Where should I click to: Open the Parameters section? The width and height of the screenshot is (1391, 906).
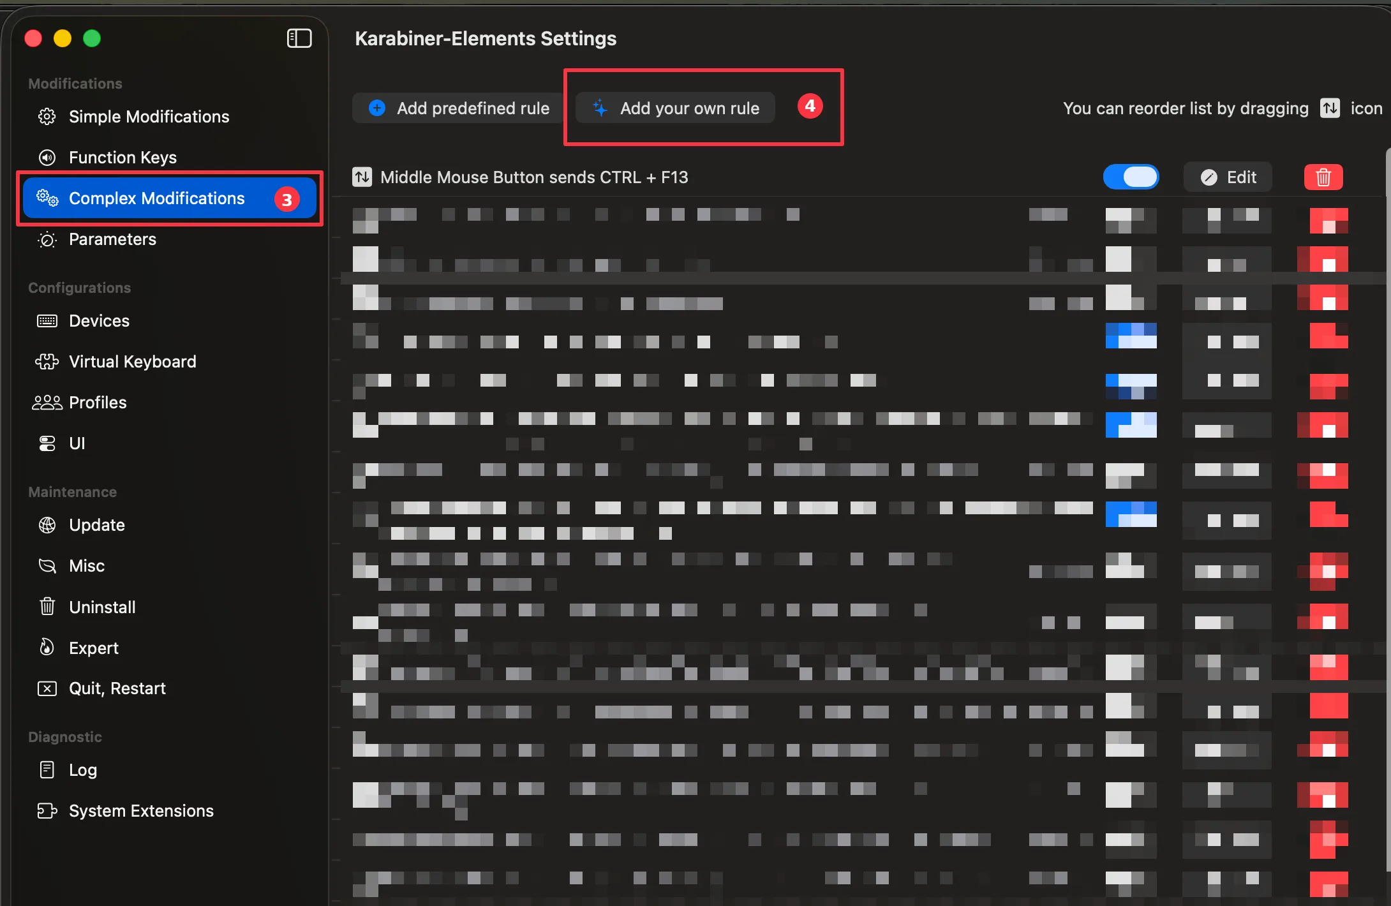112,239
